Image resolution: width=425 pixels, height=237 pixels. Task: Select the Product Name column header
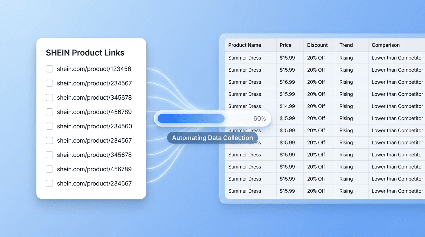[x=244, y=45]
